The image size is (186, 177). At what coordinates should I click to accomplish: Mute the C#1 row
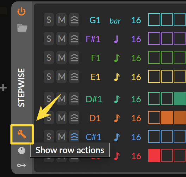pyautogui.click(x=61, y=137)
